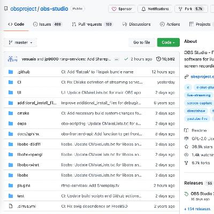Expand the commit message ellipsis button
This screenshot has width=214, height=214.
(117, 59)
